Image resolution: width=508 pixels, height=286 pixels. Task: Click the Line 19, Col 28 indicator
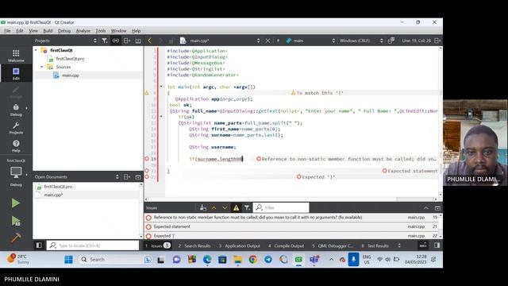coord(416,41)
